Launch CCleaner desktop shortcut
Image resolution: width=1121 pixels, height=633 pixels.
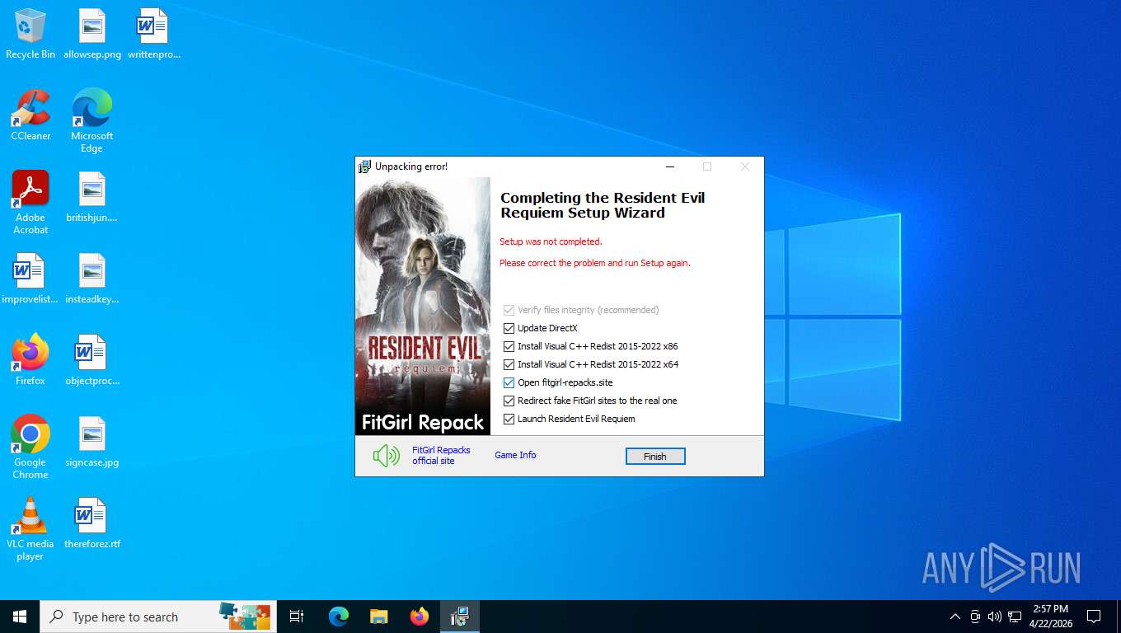[30, 115]
